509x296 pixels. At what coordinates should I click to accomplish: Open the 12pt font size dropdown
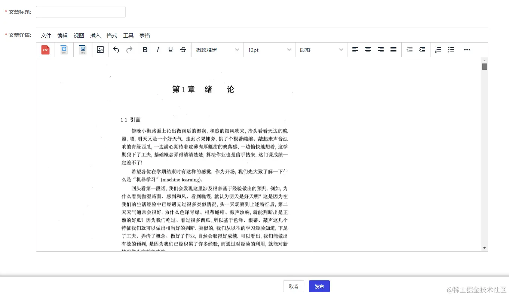coord(269,50)
